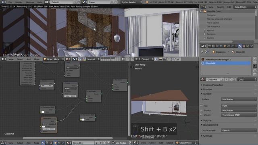This screenshot has height=145, width=258.
Task: Open the Object constraints tab icon
Action: [x=229, y=46]
